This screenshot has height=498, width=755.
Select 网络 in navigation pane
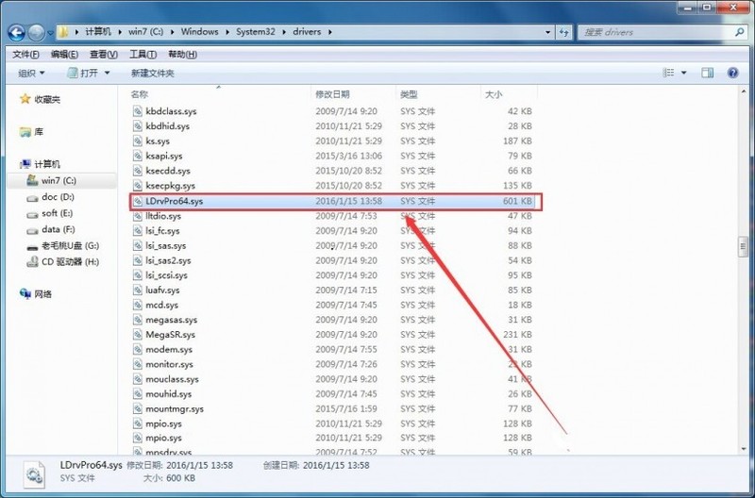36,294
